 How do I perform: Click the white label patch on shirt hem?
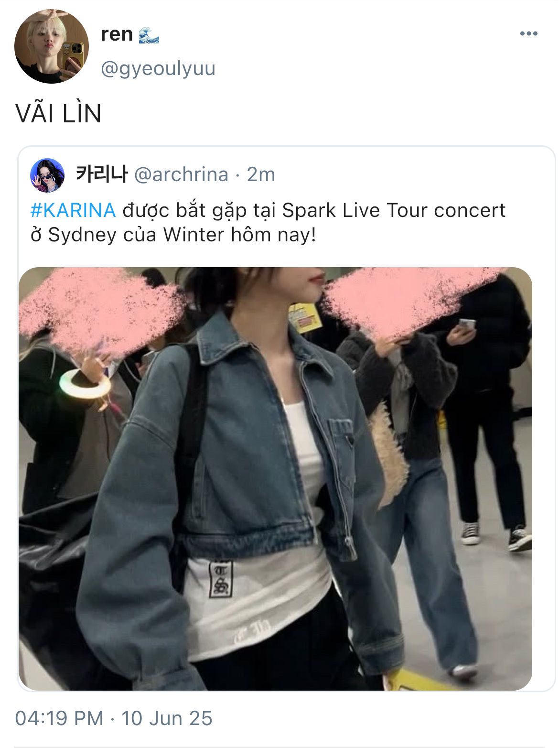pos(221,579)
